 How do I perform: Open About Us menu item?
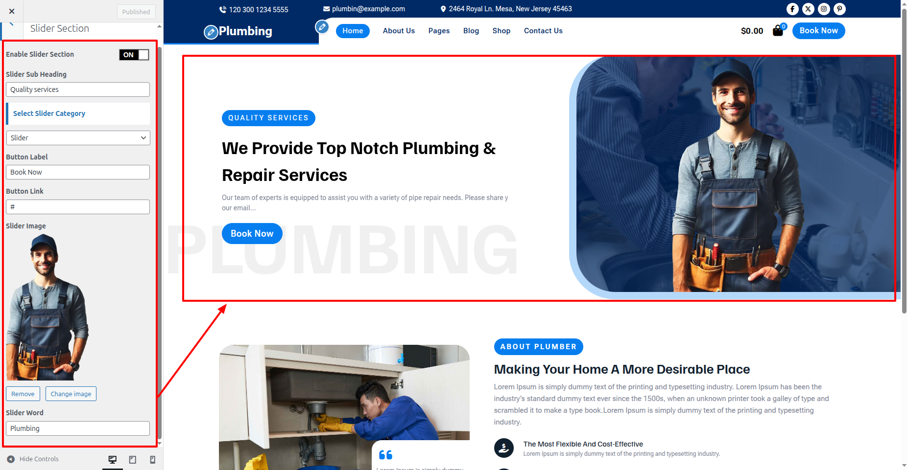pos(399,31)
